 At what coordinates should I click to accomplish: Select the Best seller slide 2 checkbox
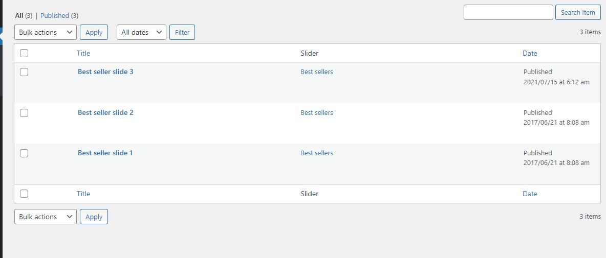24,113
